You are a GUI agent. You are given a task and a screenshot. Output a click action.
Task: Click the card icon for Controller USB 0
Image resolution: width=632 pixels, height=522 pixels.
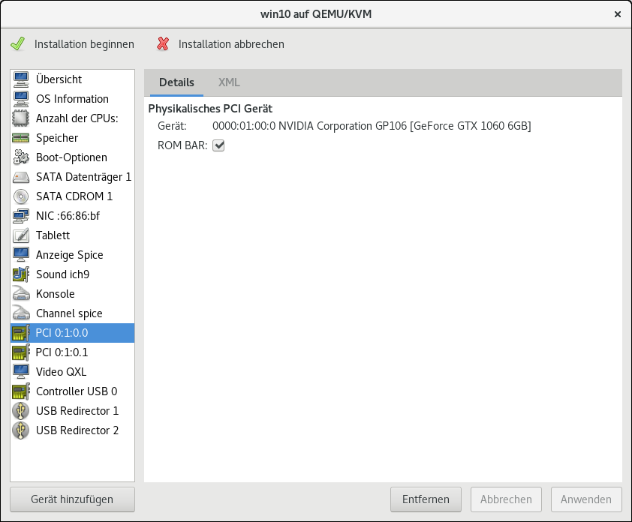21,391
